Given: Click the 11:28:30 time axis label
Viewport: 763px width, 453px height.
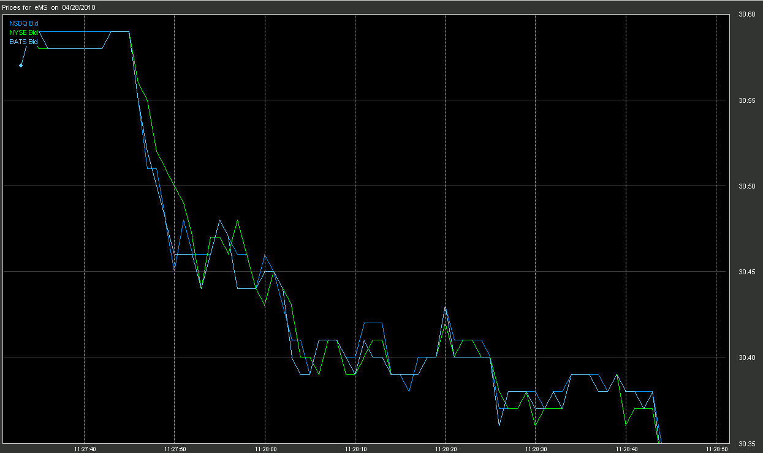Looking at the screenshot, I should tap(536, 448).
